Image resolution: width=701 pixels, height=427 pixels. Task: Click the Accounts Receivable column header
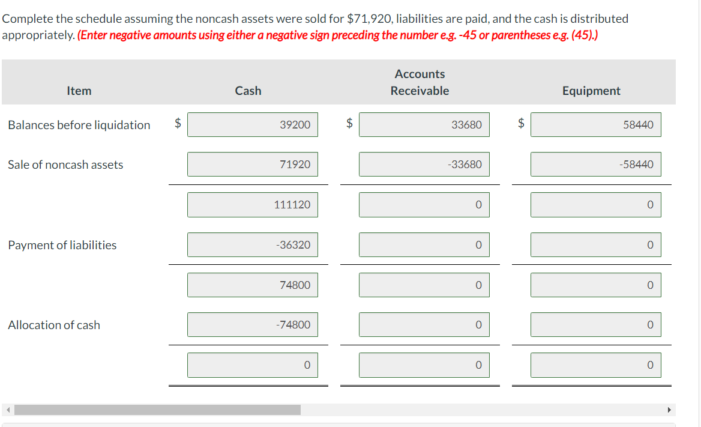[420, 82]
